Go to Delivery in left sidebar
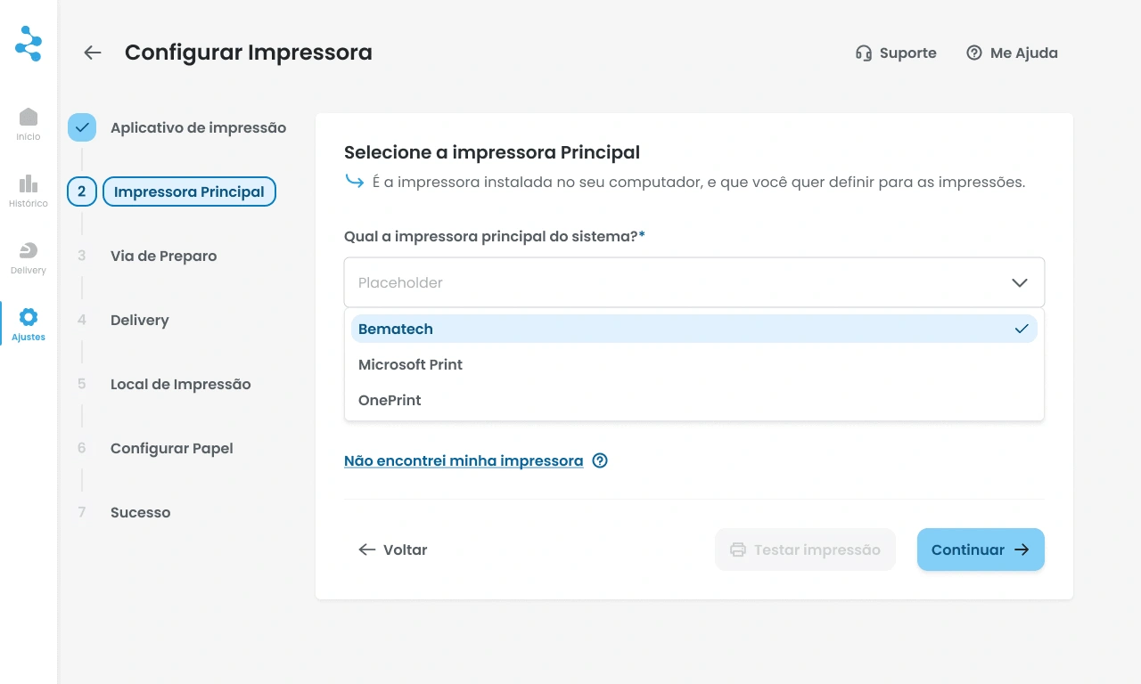Screen dimensions: 1141x684 click(29, 256)
